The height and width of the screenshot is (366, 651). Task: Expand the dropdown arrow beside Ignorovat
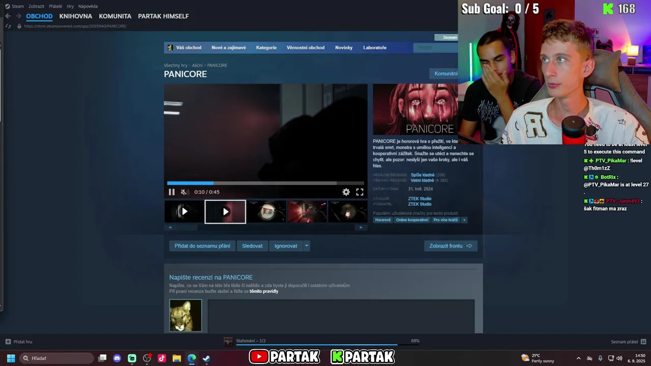click(x=307, y=246)
